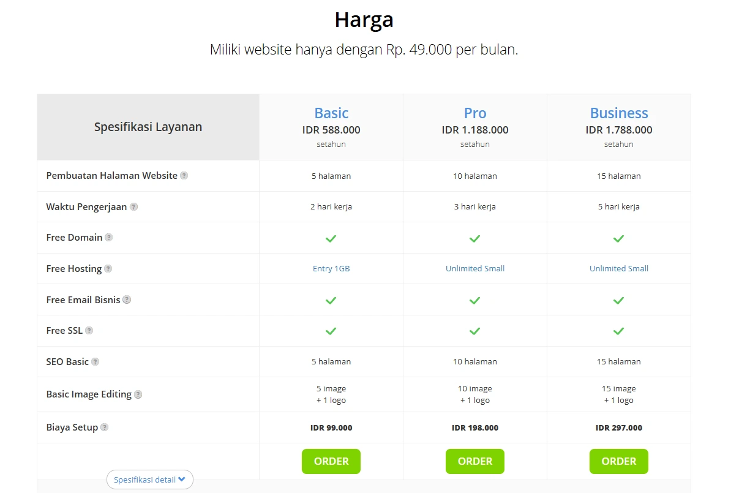Click help icon beside Basic Image Editing
The width and height of the screenshot is (731, 493).
(x=138, y=394)
